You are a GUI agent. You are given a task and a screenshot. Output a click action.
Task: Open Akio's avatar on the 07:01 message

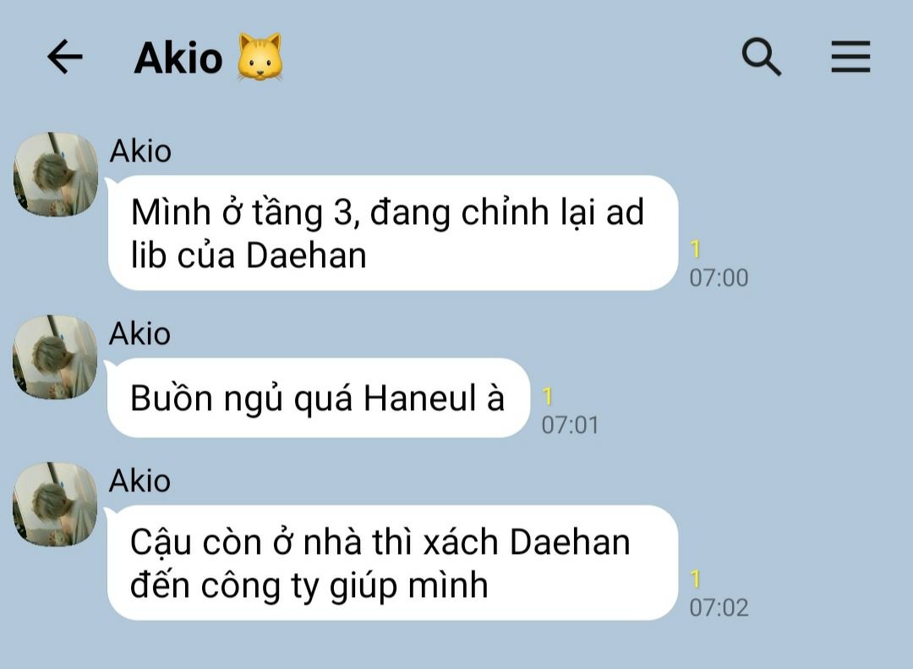coord(55,357)
